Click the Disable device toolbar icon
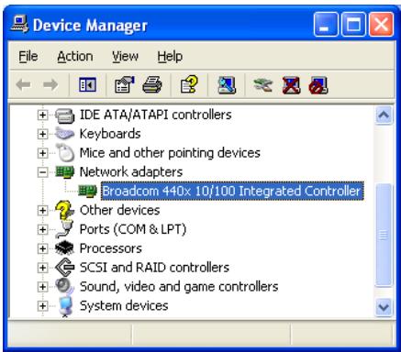 (318, 85)
